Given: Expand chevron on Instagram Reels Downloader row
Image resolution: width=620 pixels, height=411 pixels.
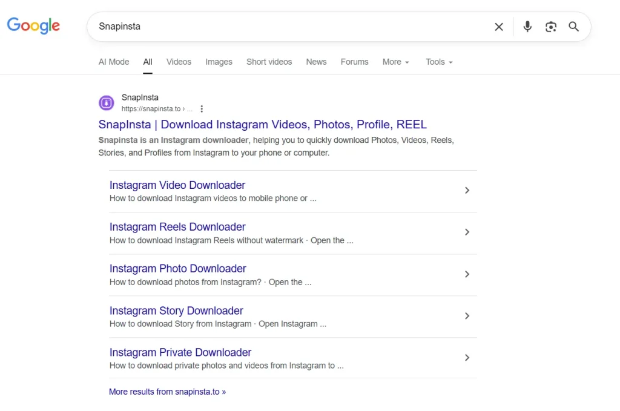Looking at the screenshot, I should tap(467, 232).
